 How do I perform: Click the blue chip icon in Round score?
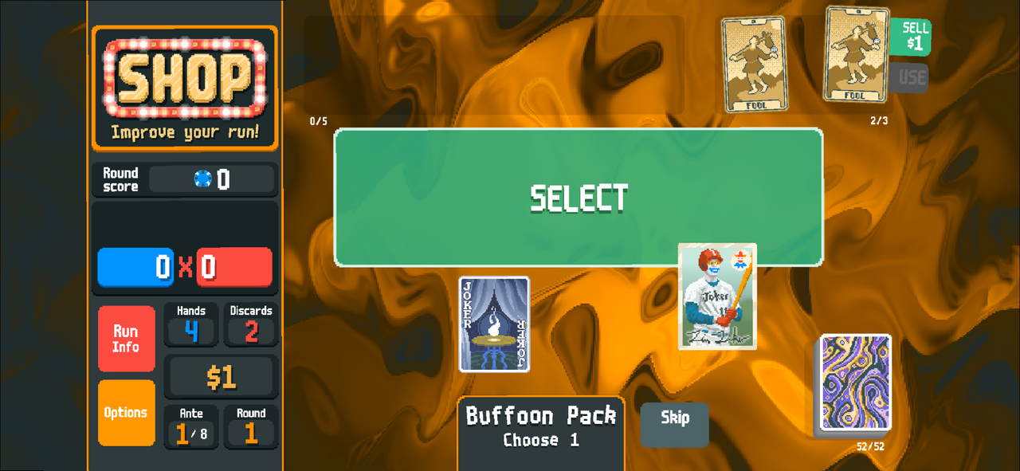click(x=202, y=179)
